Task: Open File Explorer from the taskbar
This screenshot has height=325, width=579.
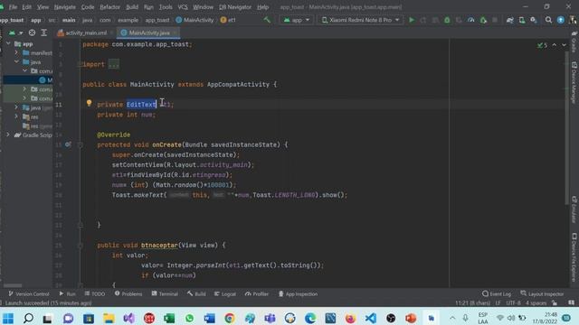Action: (109, 318)
